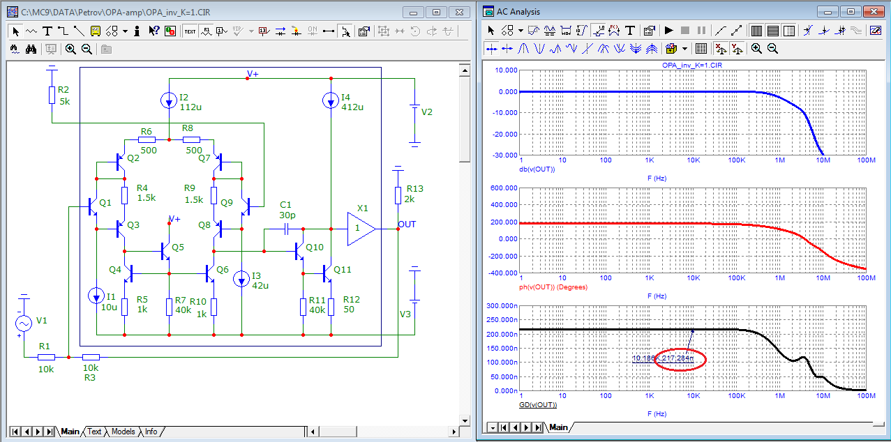Click the Wire drawing tool
The height and width of the screenshot is (442, 891).
tap(63, 31)
